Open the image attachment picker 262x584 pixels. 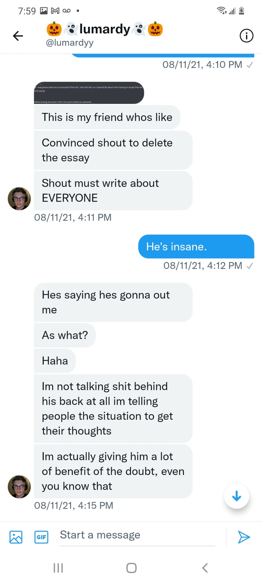coord(16,537)
